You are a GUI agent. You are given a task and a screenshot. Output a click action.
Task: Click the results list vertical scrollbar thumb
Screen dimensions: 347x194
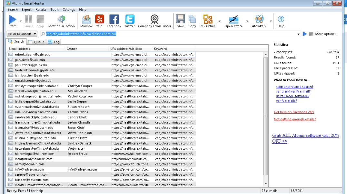pos(265,116)
